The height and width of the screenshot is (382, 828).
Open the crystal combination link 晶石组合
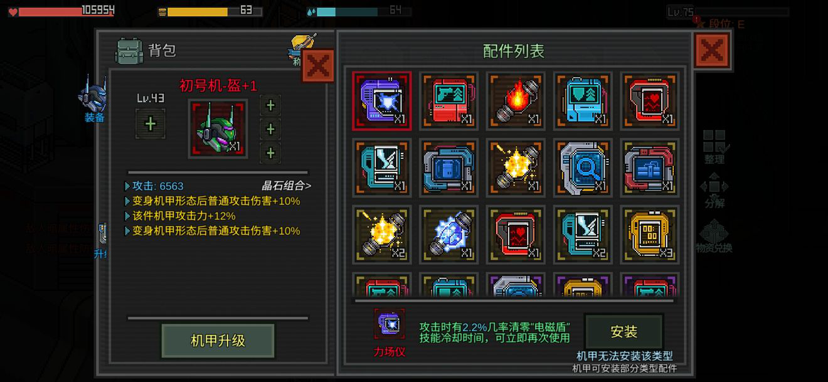coord(286,186)
